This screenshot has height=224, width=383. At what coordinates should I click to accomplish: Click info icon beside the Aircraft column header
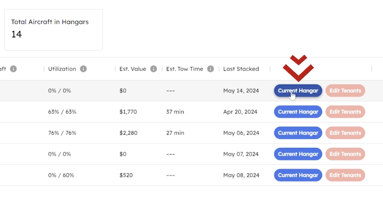(x=13, y=69)
